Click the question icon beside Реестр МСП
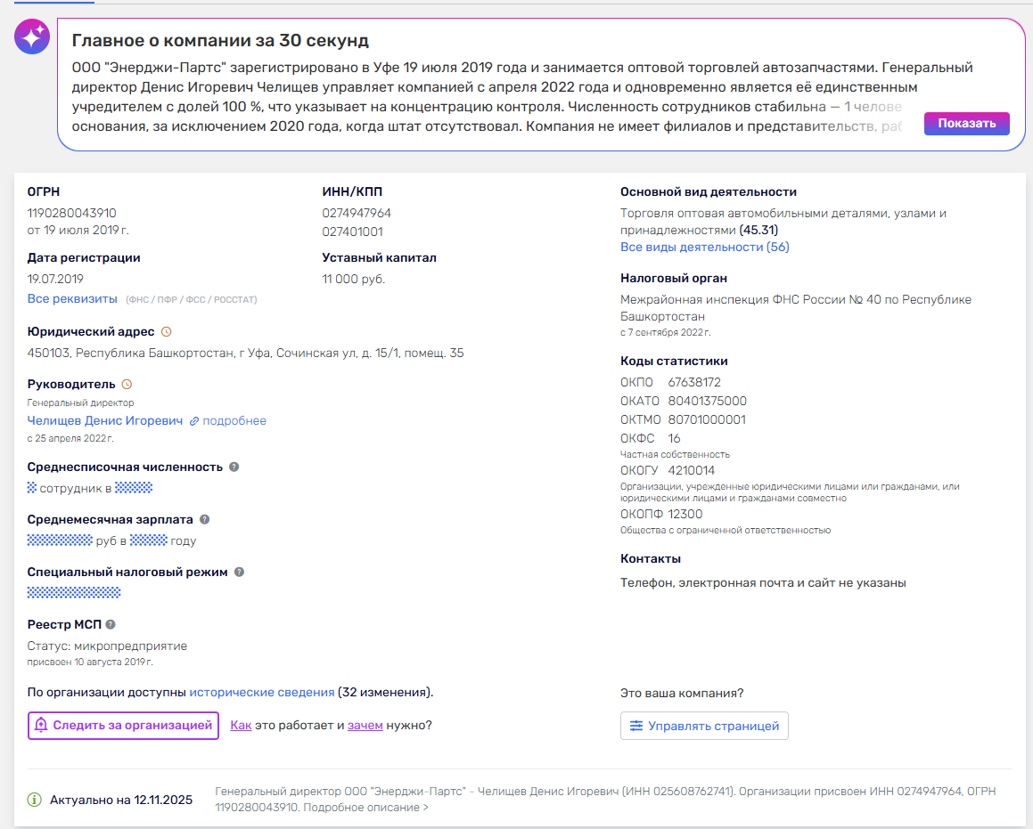The image size is (1033, 829). pos(111,624)
